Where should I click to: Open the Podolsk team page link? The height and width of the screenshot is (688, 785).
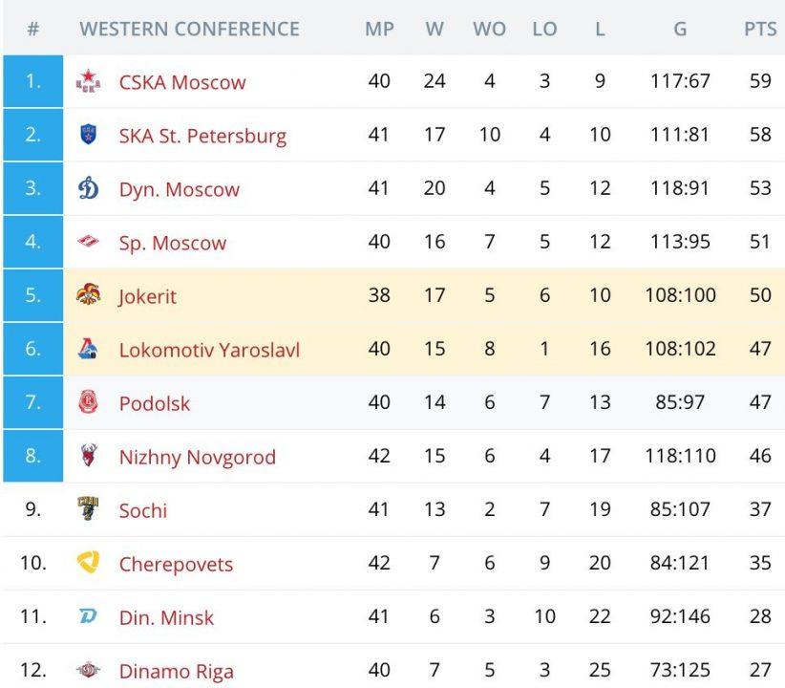155,403
